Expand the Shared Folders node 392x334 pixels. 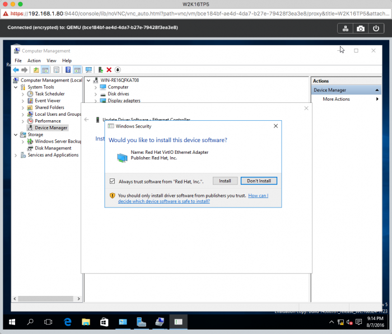pyautogui.click(x=23, y=107)
